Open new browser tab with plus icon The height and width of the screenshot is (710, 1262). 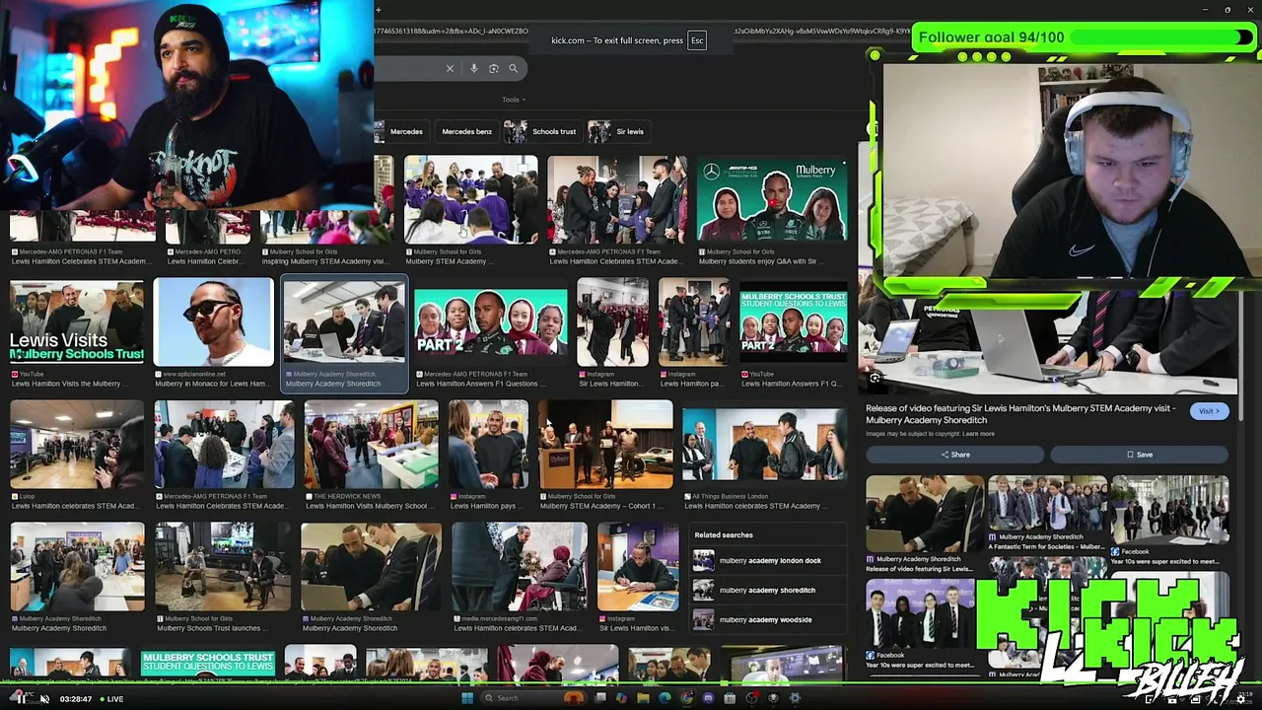[379, 10]
